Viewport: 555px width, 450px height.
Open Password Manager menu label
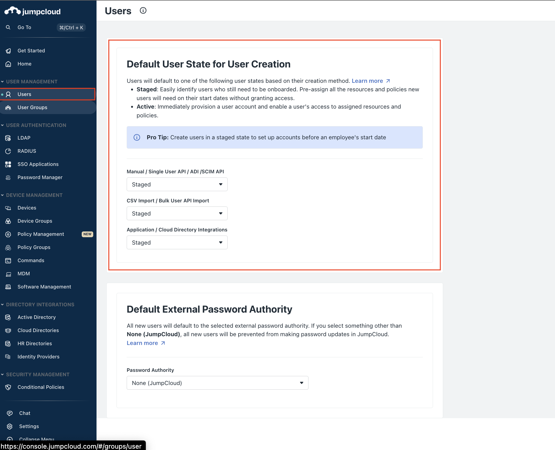pyautogui.click(x=40, y=177)
